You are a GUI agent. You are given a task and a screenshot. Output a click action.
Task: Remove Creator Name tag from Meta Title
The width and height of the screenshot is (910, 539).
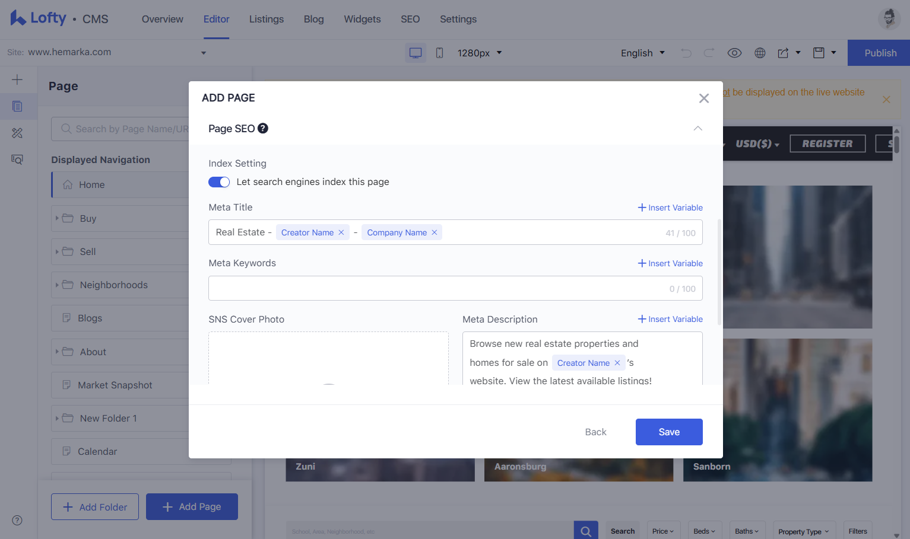[x=341, y=232]
